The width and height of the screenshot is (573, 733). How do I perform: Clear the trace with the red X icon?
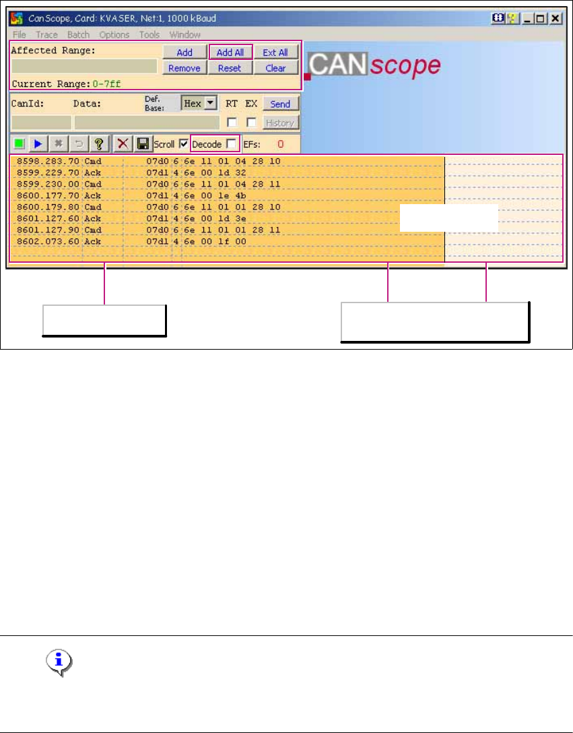tap(123, 144)
